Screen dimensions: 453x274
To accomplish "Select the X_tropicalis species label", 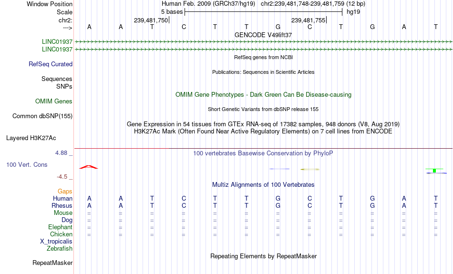I will tap(56, 242).
